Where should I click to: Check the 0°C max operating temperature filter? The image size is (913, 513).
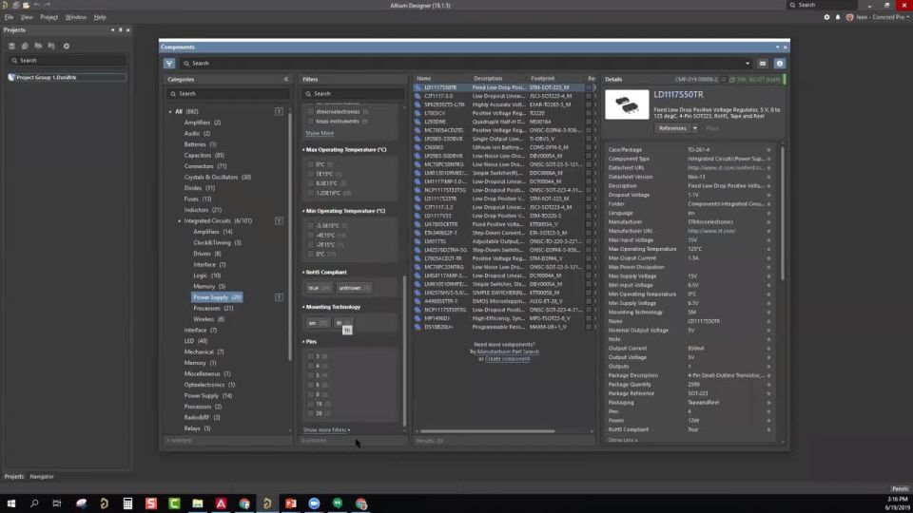[x=310, y=164]
